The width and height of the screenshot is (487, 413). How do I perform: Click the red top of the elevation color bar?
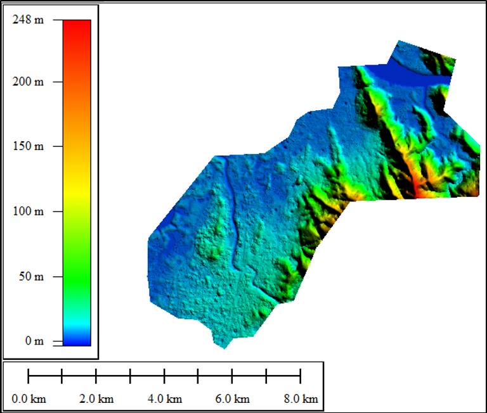77,29
